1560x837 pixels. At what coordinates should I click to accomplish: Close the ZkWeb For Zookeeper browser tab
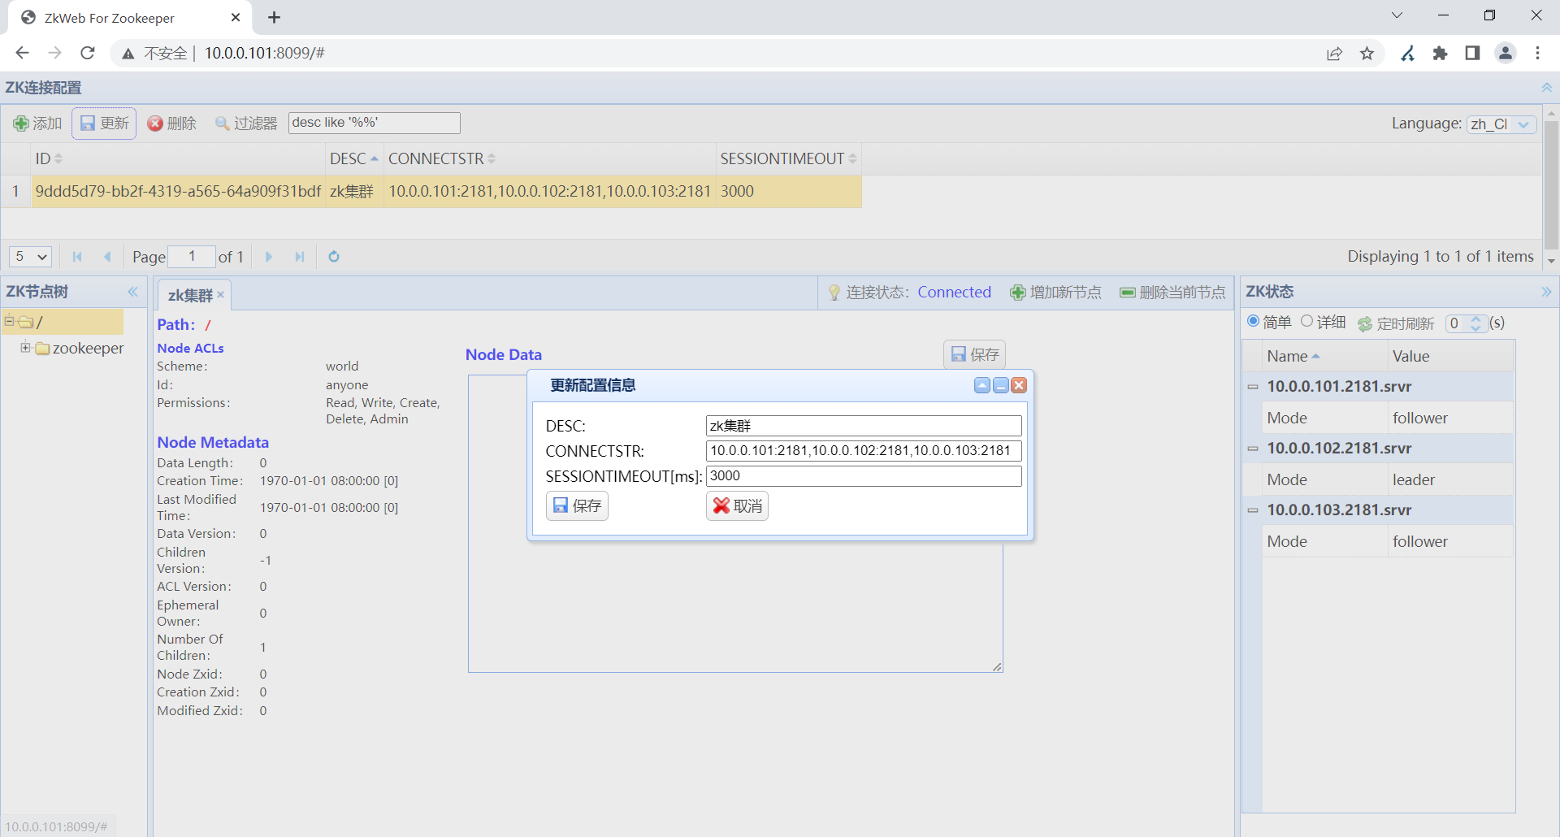236,18
